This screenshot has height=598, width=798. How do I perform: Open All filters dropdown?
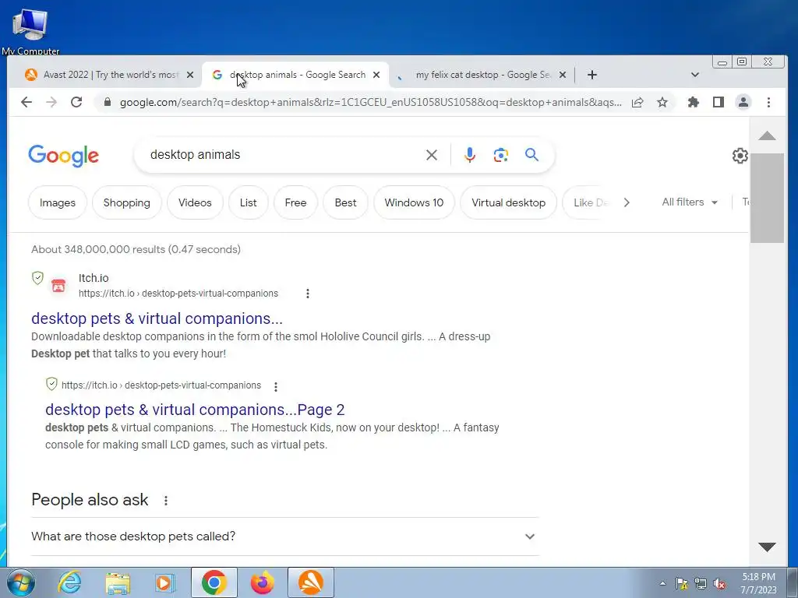click(x=690, y=202)
